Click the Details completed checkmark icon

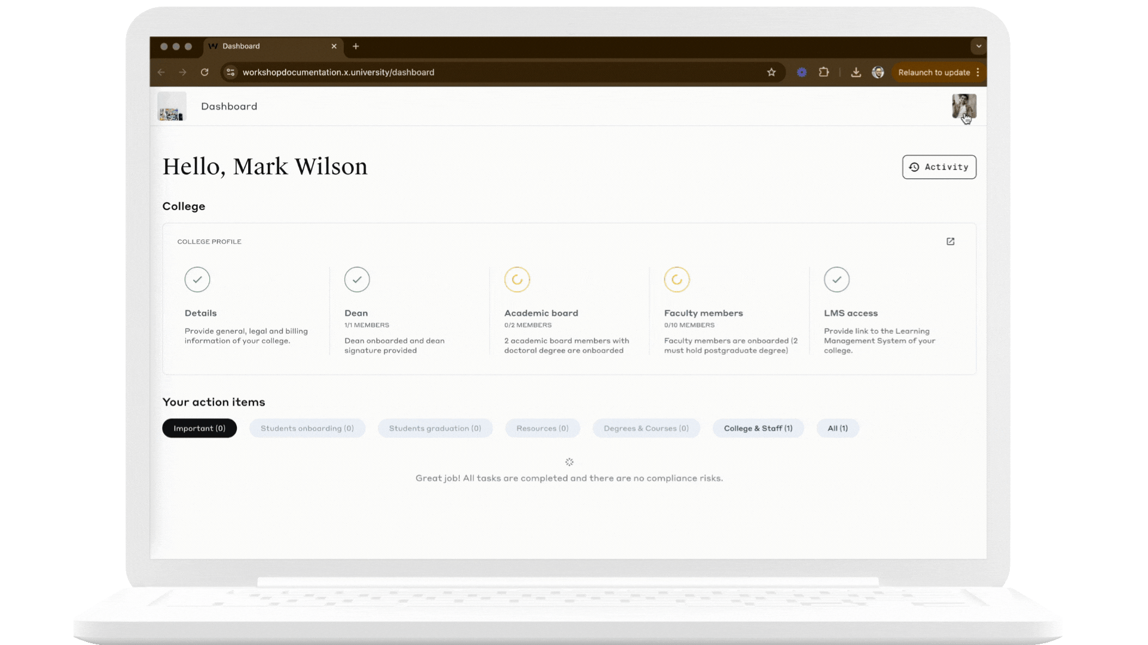[x=197, y=279]
